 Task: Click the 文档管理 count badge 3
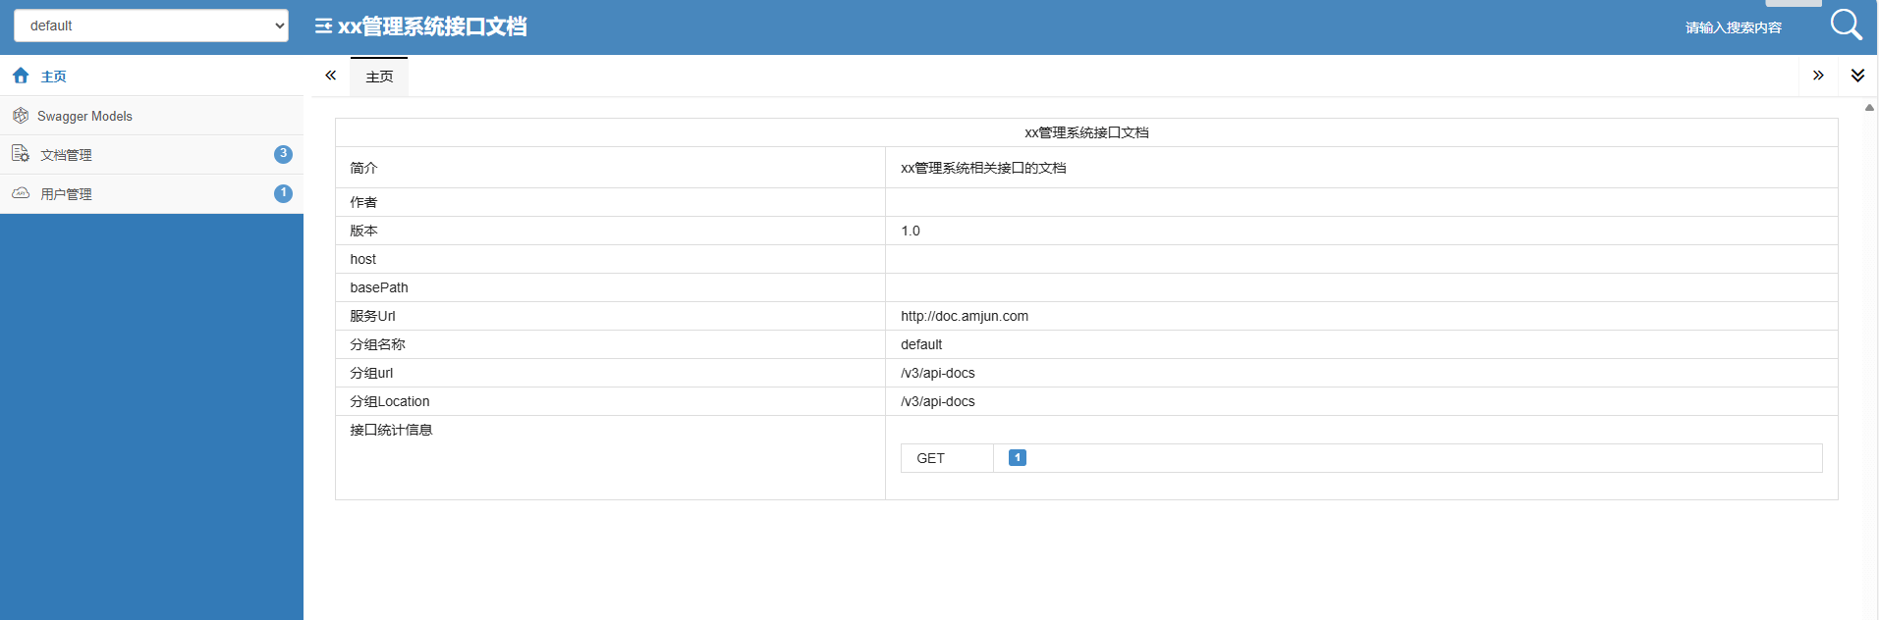[x=283, y=154]
